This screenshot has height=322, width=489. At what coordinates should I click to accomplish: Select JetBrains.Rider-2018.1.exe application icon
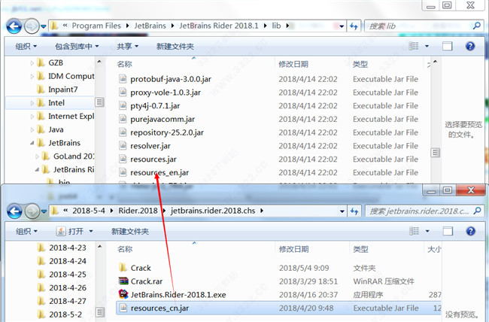click(x=123, y=294)
